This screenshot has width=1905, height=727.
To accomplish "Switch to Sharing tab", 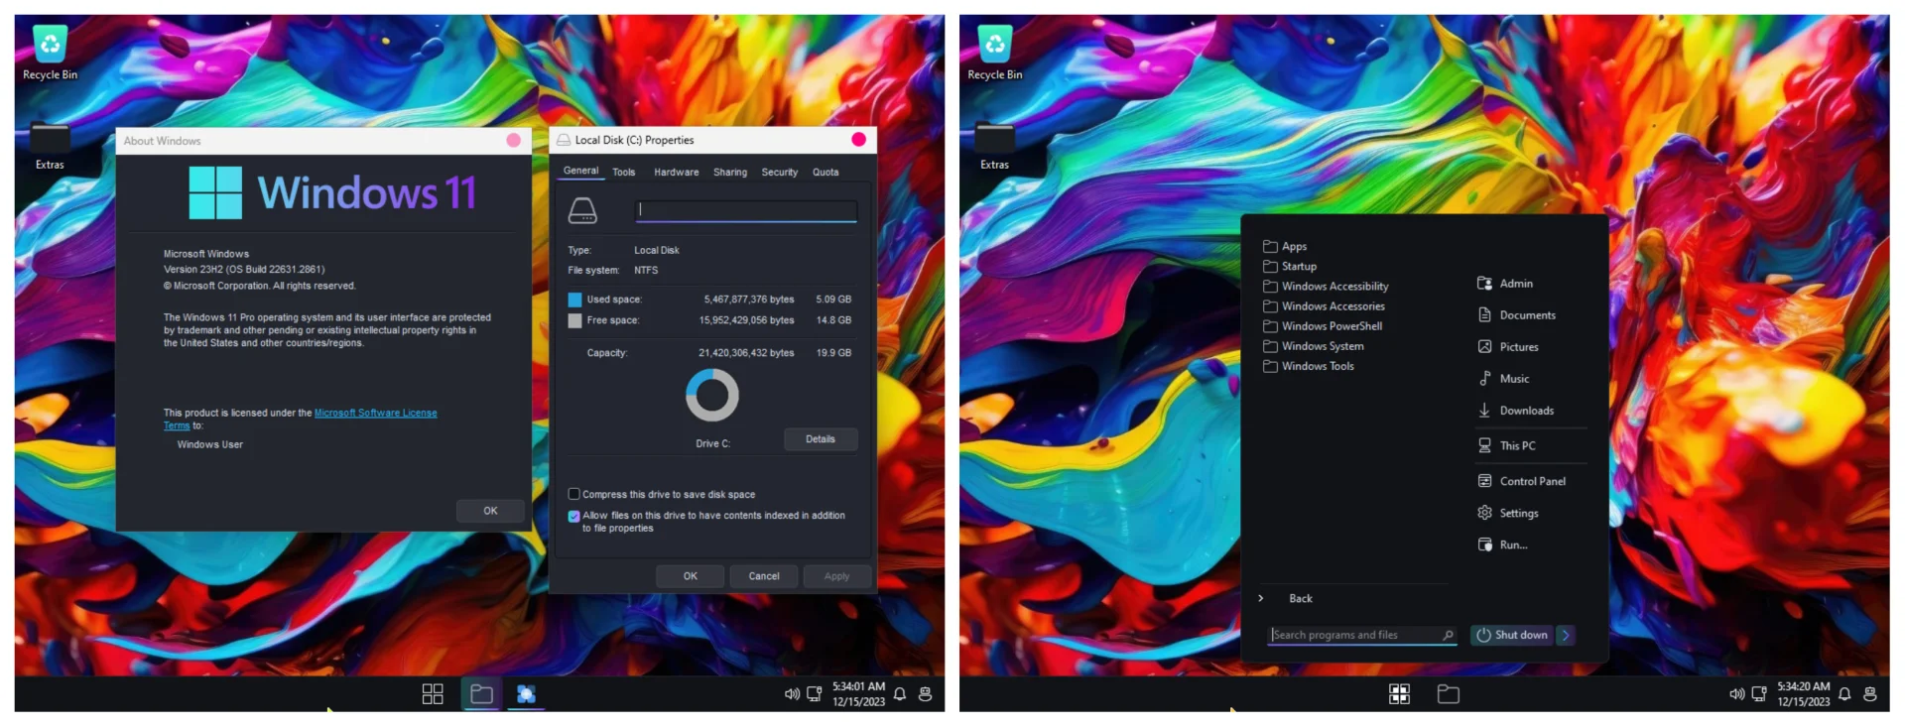I will pyautogui.click(x=730, y=172).
